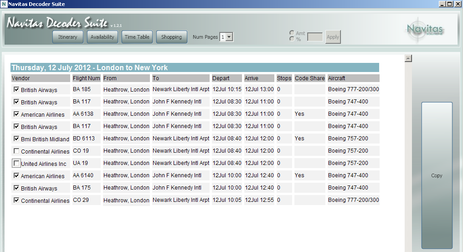
Task: Click the Vendor column header
Action: (41, 78)
